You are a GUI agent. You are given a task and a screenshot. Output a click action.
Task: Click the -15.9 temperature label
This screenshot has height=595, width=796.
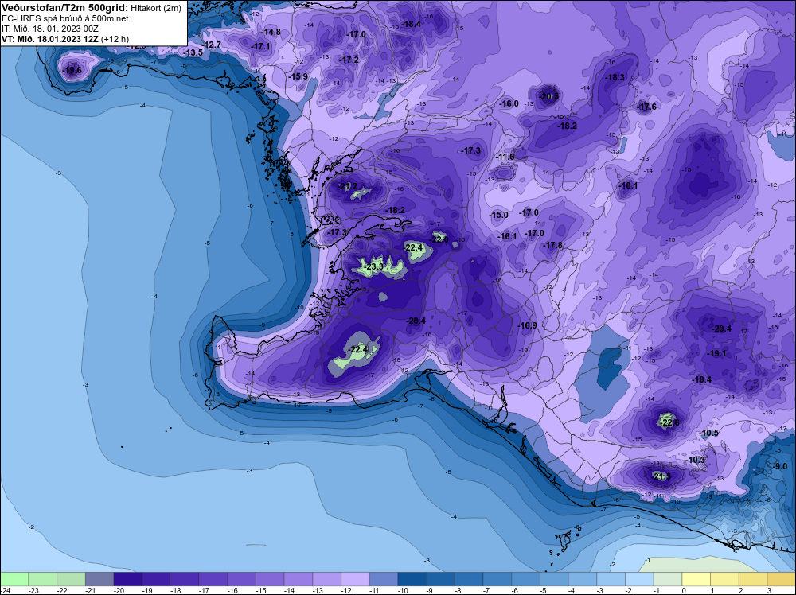[298, 76]
